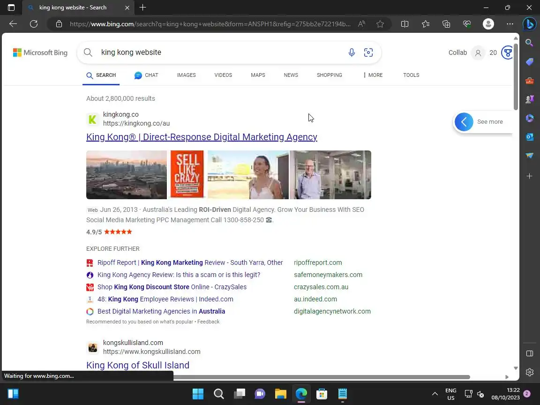The height and width of the screenshot is (405, 540).
Task: Switch to the CHAT tab
Action: 146,75
